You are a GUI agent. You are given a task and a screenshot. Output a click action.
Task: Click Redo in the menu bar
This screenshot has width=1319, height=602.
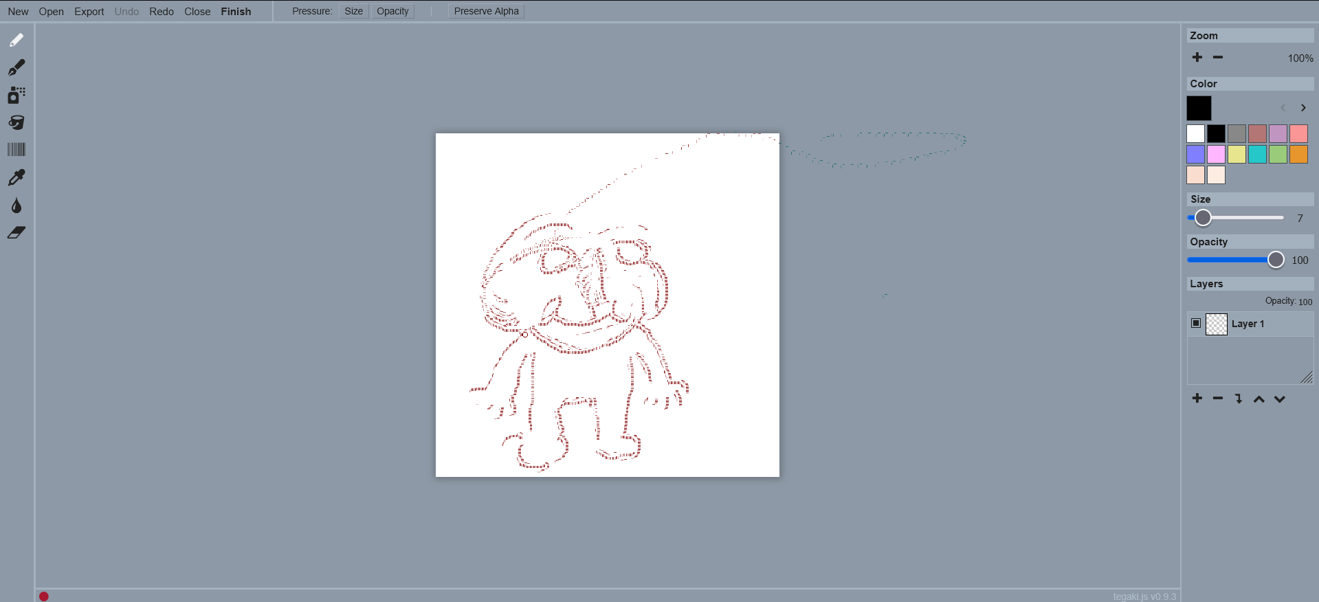point(162,12)
